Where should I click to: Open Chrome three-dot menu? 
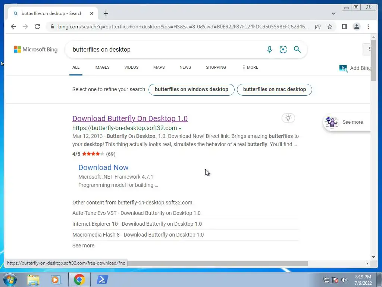[369, 27]
